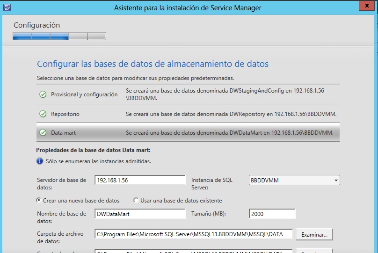The width and height of the screenshot is (378, 253).
Task: Select the Crear una nueva base de datos option
Action: click(39, 200)
